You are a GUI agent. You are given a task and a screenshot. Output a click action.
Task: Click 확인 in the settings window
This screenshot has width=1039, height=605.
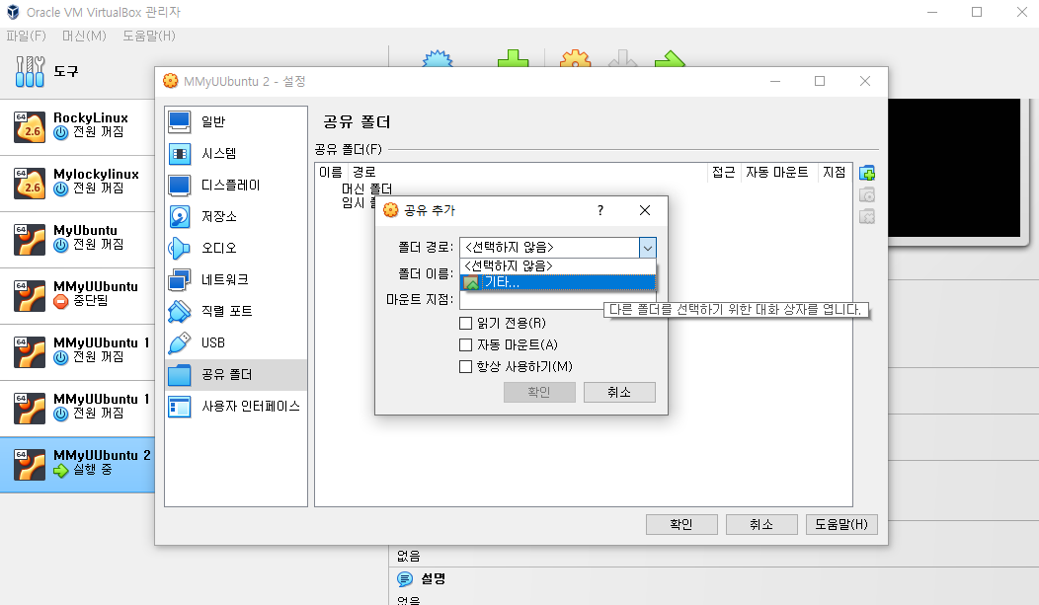[x=681, y=524]
